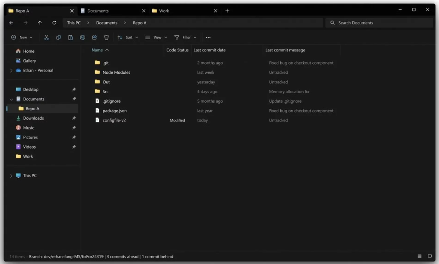Sort by Last commit date header

pyautogui.click(x=209, y=50)
